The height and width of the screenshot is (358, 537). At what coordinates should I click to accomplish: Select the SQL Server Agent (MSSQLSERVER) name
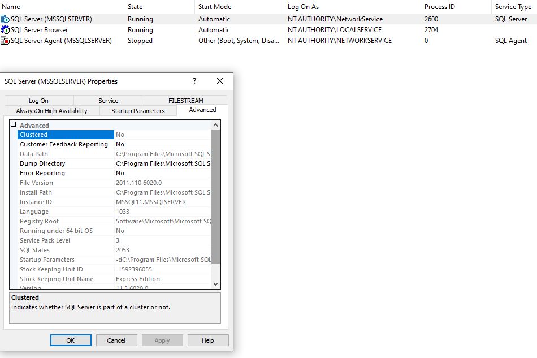[x=61, y=40]
